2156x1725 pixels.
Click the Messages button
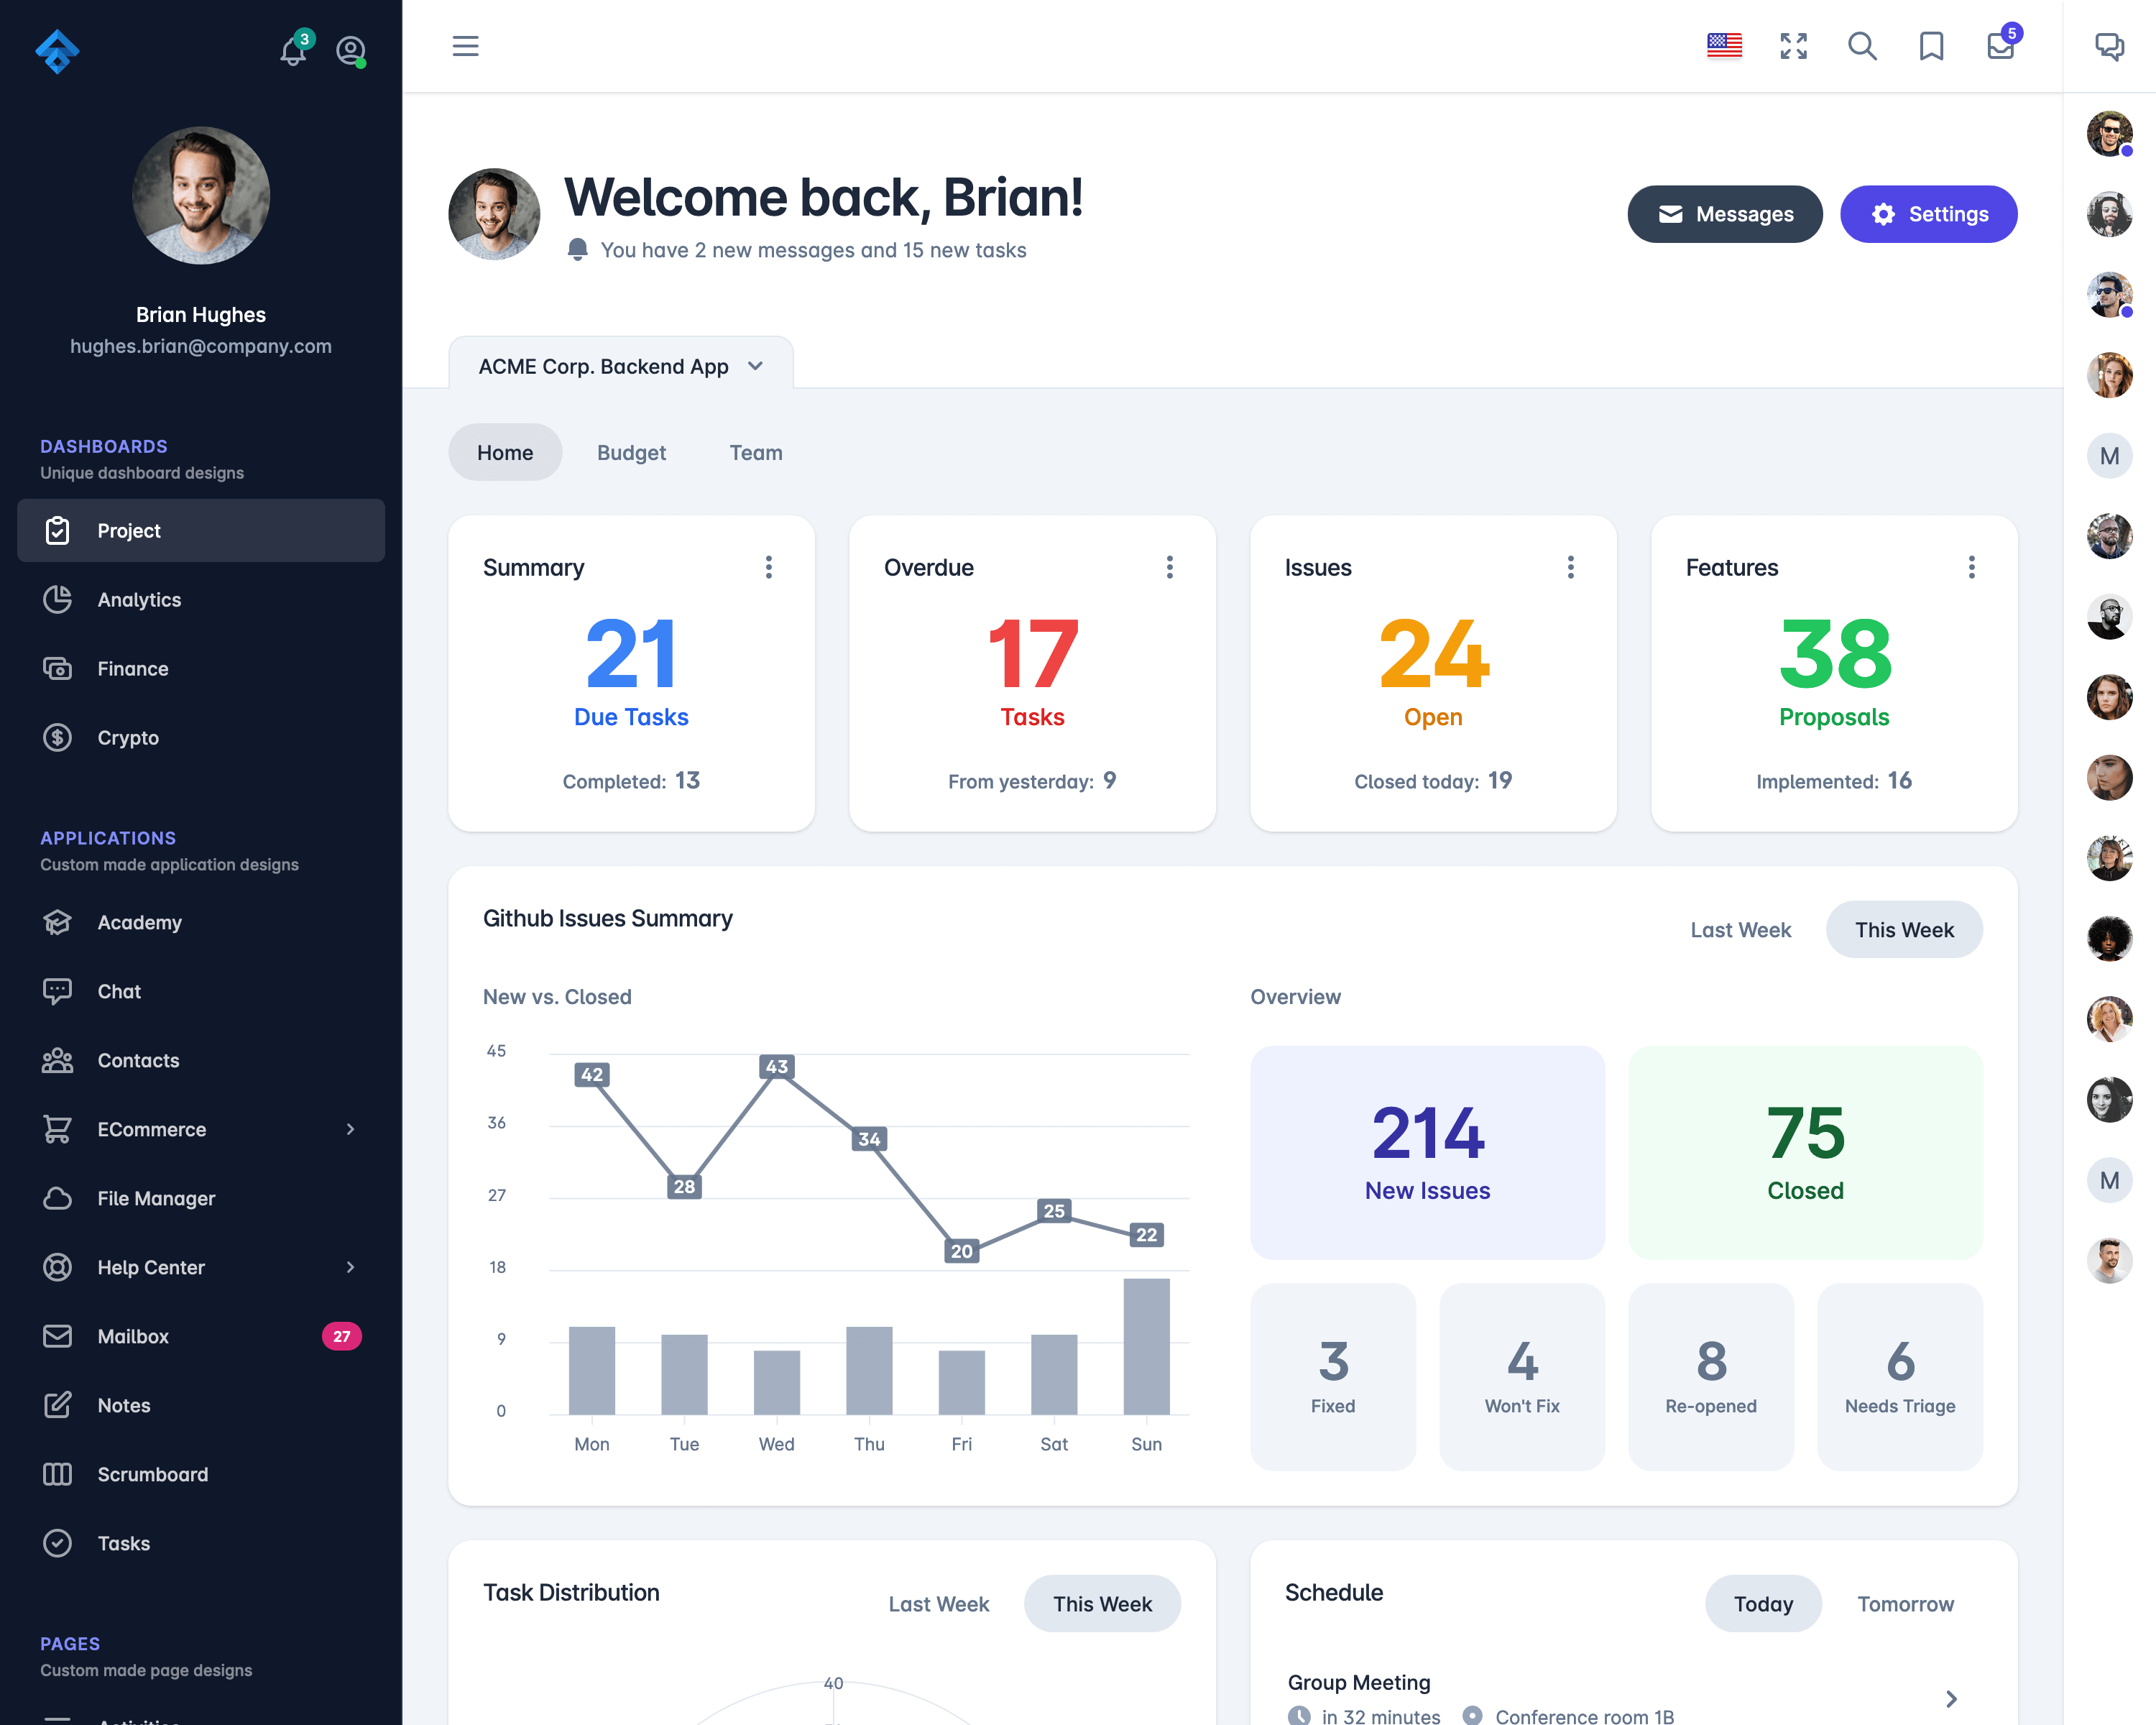pos(1723,213)
